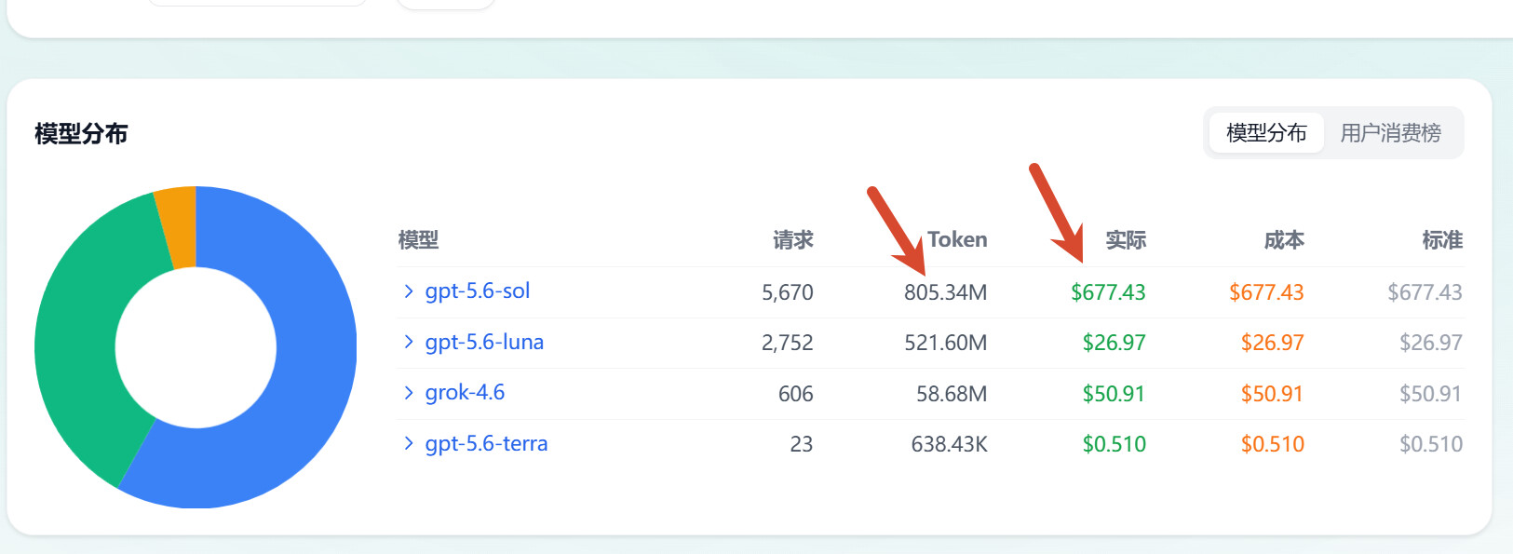Click the 请求 column header
1513x554 pixels.
coord(793,240)
